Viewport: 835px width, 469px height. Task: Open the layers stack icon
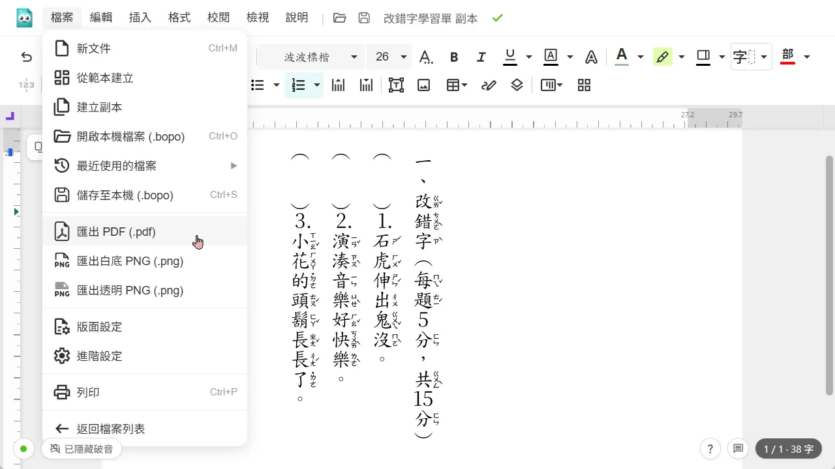click(517, 85)
